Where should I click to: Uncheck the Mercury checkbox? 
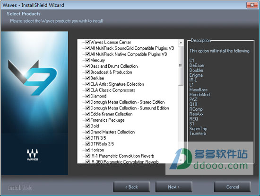[87, 60]
